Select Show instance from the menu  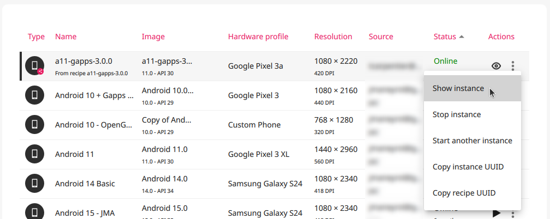pyautogui.click(x=458, y=88)
